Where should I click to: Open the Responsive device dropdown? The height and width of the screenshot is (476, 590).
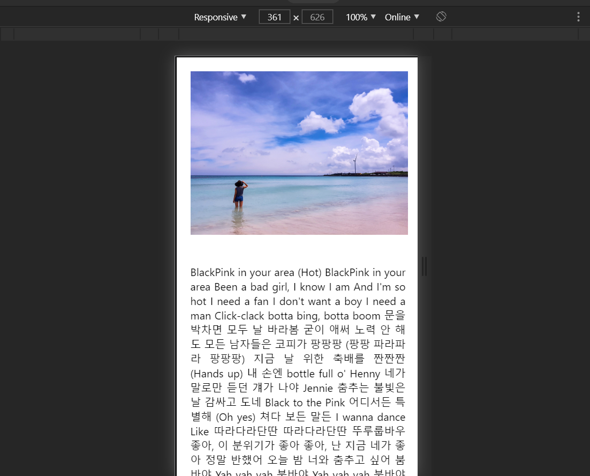click(x=220, y=17)
